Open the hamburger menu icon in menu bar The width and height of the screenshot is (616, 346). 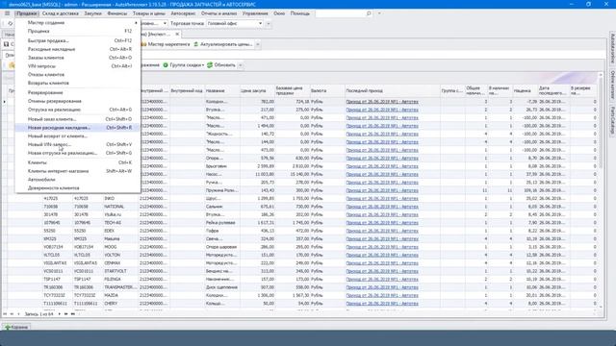coord(7,13)
